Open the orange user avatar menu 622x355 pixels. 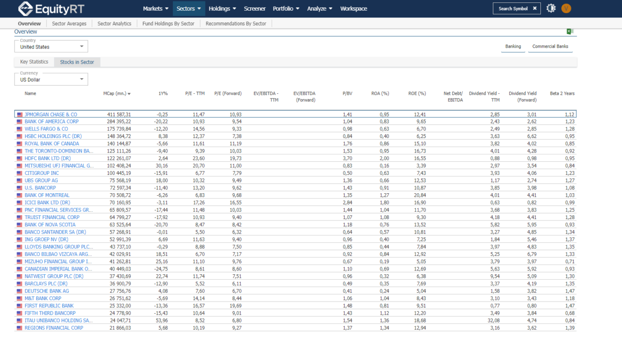pyautogui.click(x=566, y=8)
